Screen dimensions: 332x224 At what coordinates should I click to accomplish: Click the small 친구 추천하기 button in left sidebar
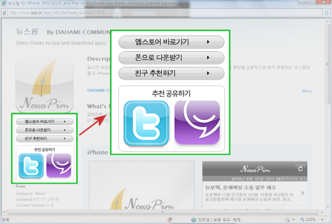pos(45,138)
